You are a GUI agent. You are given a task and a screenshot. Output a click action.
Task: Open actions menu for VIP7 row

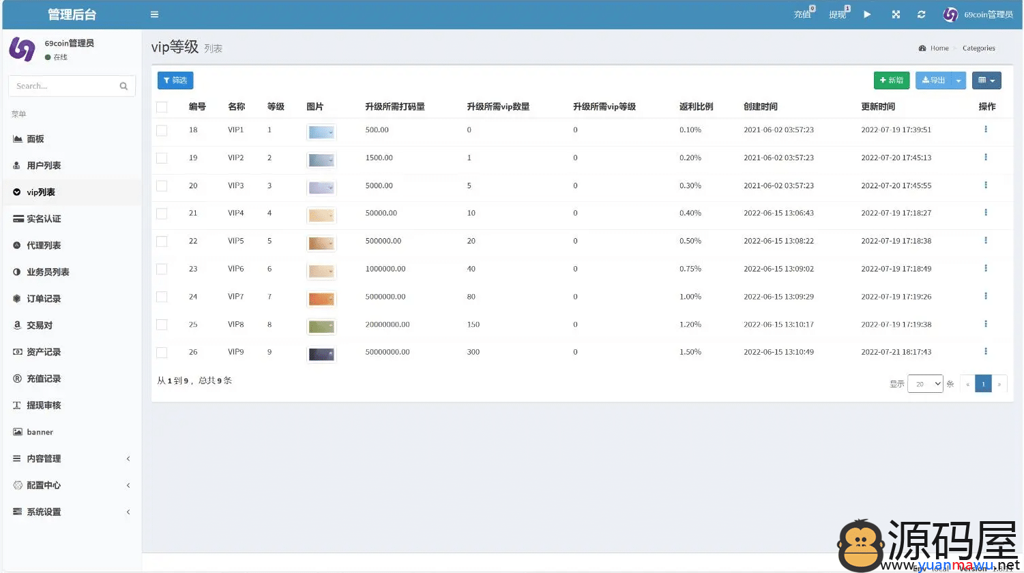[986, 297]
